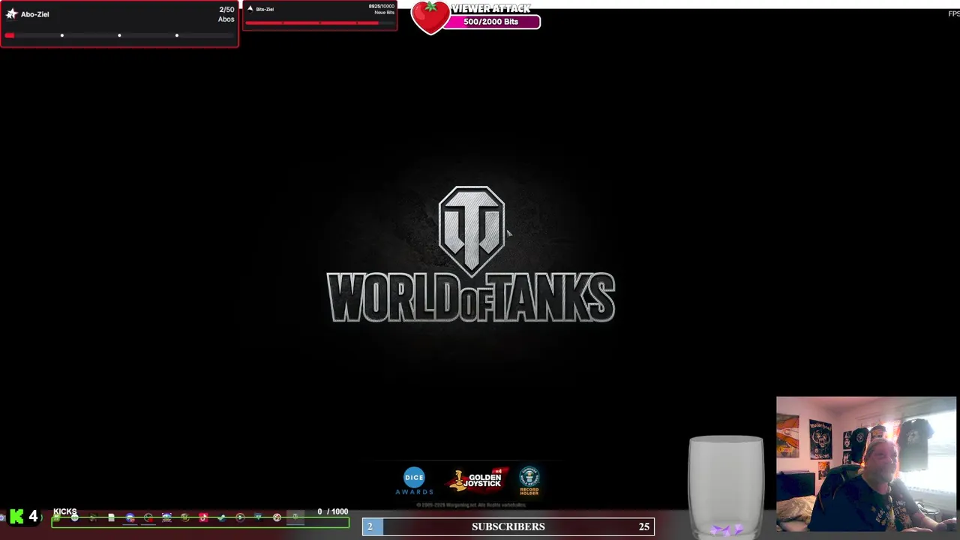The height and width of the screenshot is (540, 960).
Task: Click the red Bits-Ziel progress bar
Action: tap(320, 23)
